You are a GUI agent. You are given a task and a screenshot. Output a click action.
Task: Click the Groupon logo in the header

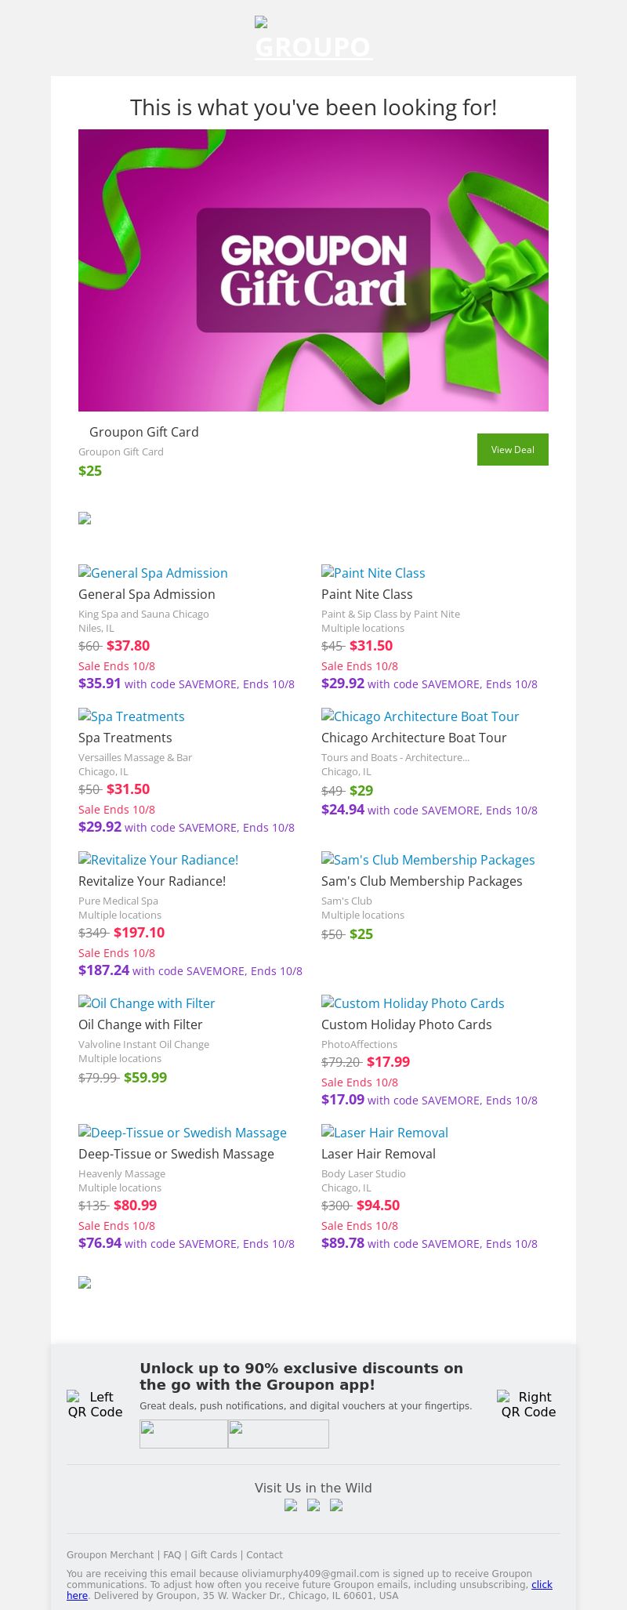click(x=313, y=39)
